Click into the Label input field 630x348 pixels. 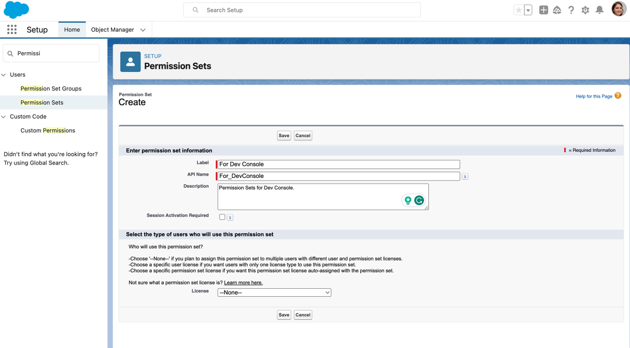[339, 164]
